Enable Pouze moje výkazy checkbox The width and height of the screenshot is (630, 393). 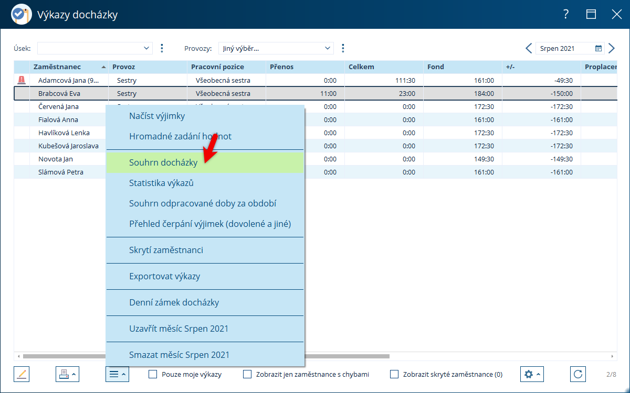point(153,374)
